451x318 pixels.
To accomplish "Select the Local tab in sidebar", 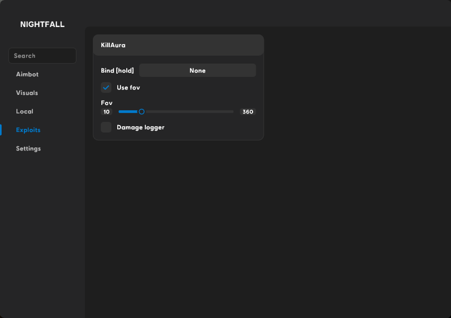I will (24, 111).
